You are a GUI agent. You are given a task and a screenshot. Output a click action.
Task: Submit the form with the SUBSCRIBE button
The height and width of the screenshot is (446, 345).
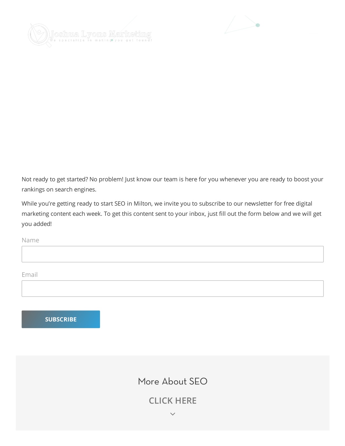pos(61,319)
